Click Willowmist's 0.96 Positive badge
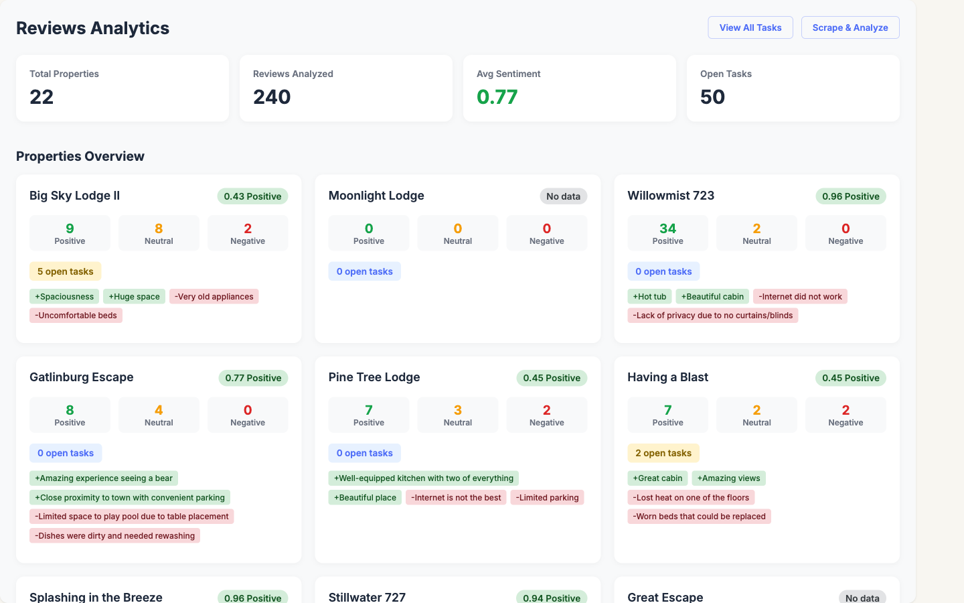Screen dimensions: 964x603 pyautogui.click(x=851, y=196)
